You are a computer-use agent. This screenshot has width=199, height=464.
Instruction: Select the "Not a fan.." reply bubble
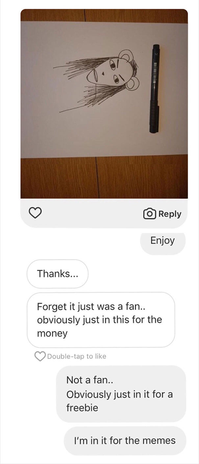[x=121, y=394]
